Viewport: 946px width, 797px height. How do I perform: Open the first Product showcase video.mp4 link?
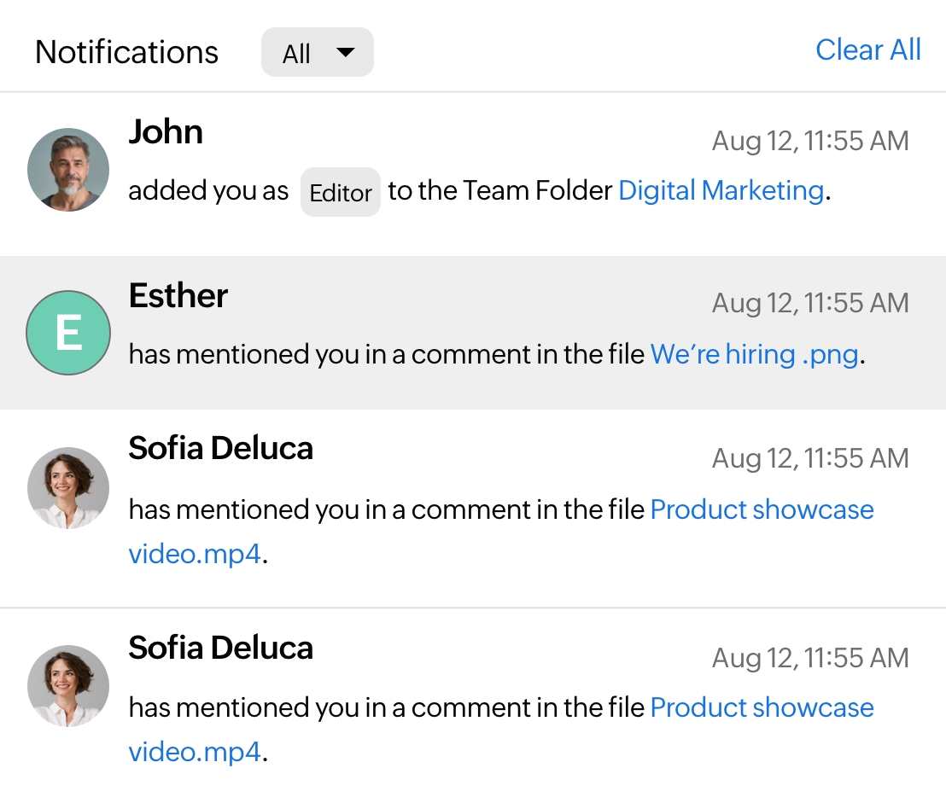[762, 510]
